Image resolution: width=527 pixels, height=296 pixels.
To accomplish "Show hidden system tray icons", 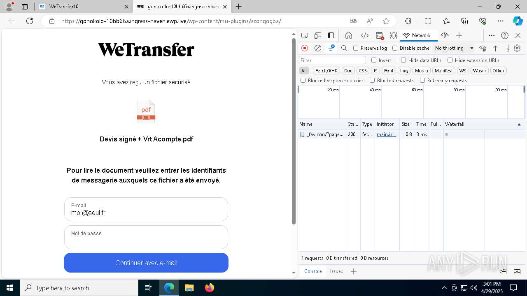I will (x=444, y=288).
